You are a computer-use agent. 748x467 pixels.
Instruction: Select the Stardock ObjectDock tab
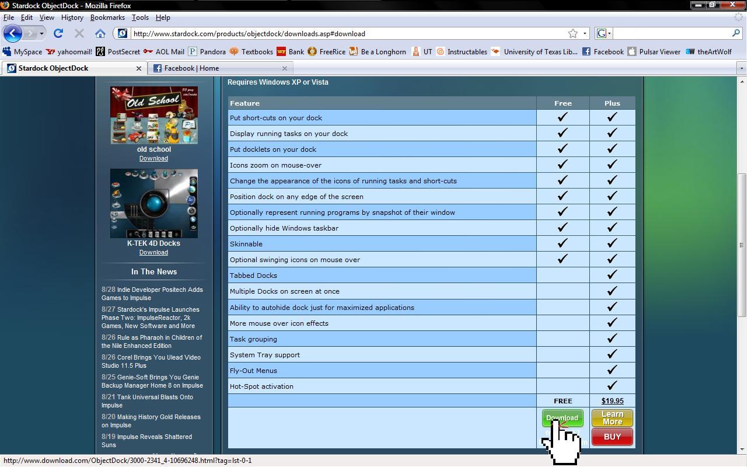tap(73, 68)
